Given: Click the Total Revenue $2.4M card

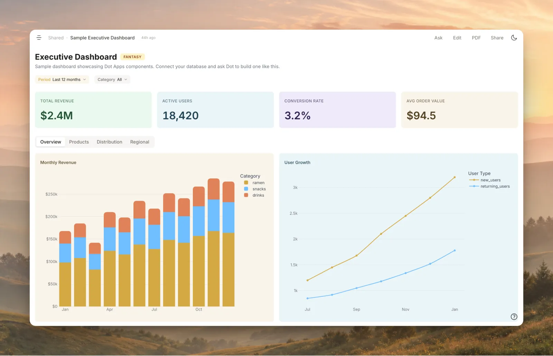Looking at the screenshot, I should 93,110.
